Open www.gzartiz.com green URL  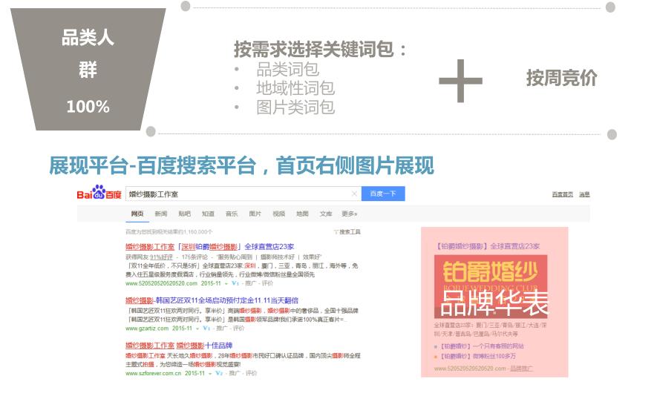click(x=147, y=329)
